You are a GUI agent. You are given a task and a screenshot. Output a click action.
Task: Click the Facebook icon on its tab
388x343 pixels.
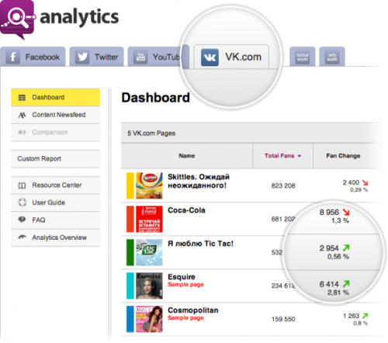[x=13, y=57]
